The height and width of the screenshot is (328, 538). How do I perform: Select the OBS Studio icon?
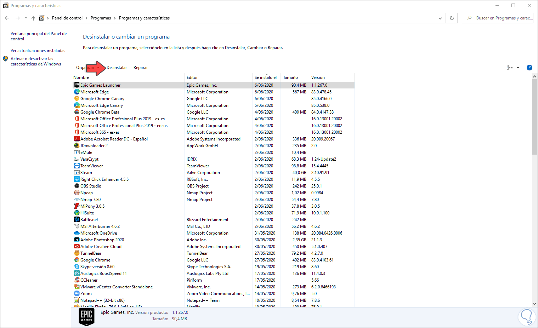click(x=77, y=186)
